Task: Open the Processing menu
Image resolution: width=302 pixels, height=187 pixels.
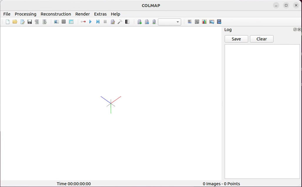Action: (x=25, y=14)
